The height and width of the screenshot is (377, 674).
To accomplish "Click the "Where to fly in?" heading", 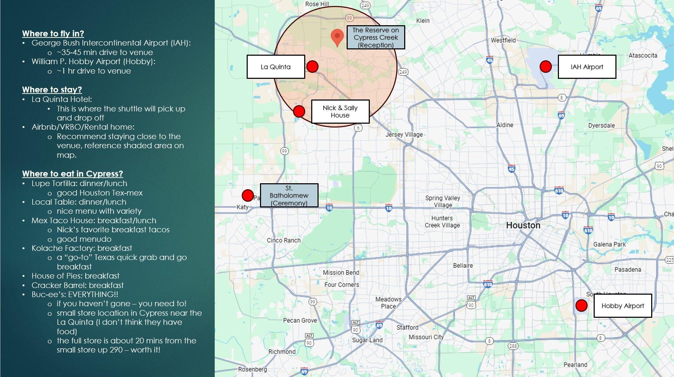I will click(53, 34).
